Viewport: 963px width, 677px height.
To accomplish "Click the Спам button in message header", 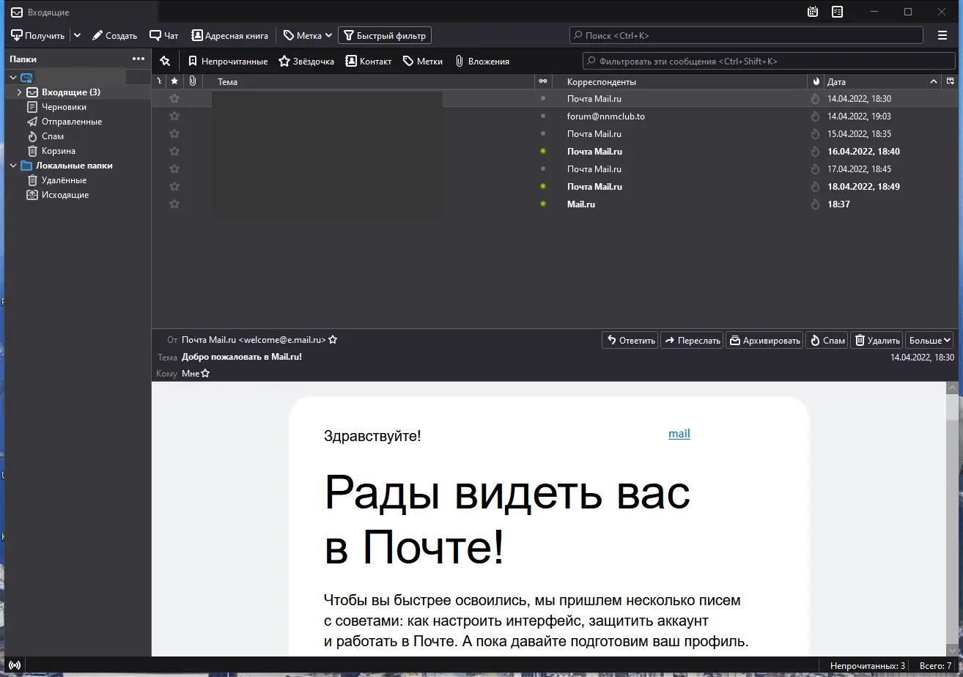I will 827,340.
